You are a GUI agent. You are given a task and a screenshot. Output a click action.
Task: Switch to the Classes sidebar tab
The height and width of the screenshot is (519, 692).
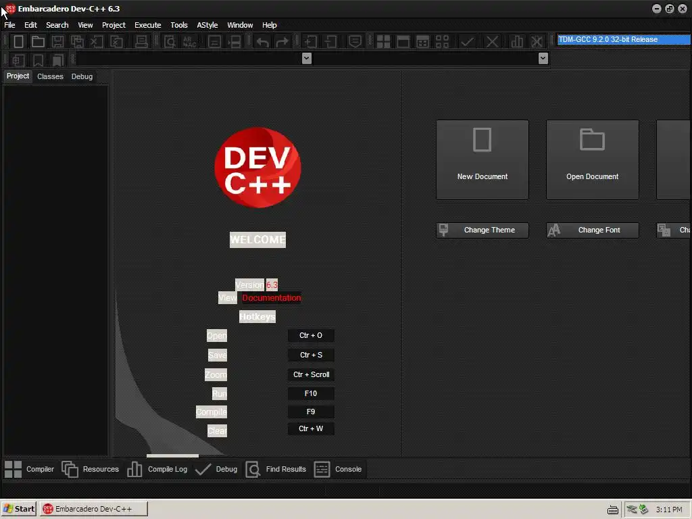50,76
